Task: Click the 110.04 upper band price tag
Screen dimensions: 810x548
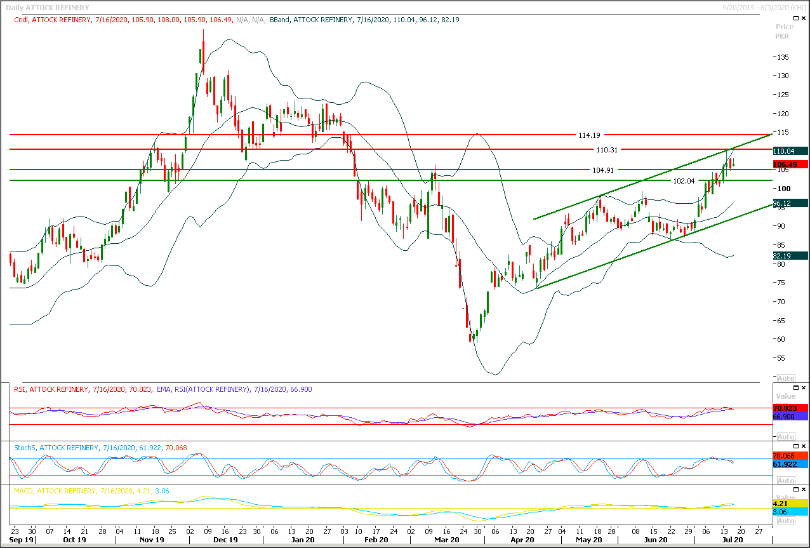Action: pos(790,151)
